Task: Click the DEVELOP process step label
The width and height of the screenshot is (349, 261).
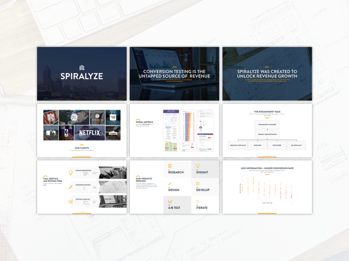Action: click(203, 190)
